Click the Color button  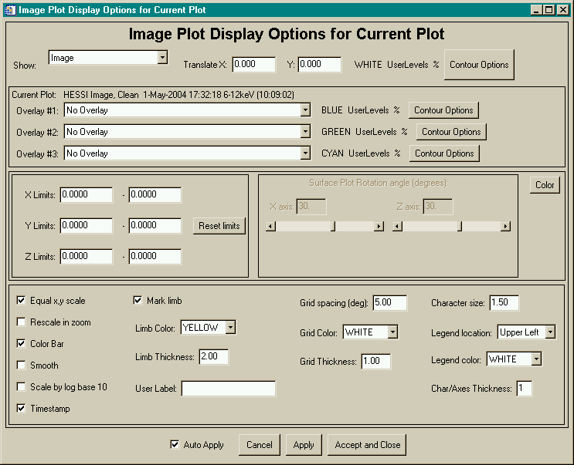(545, 185)
